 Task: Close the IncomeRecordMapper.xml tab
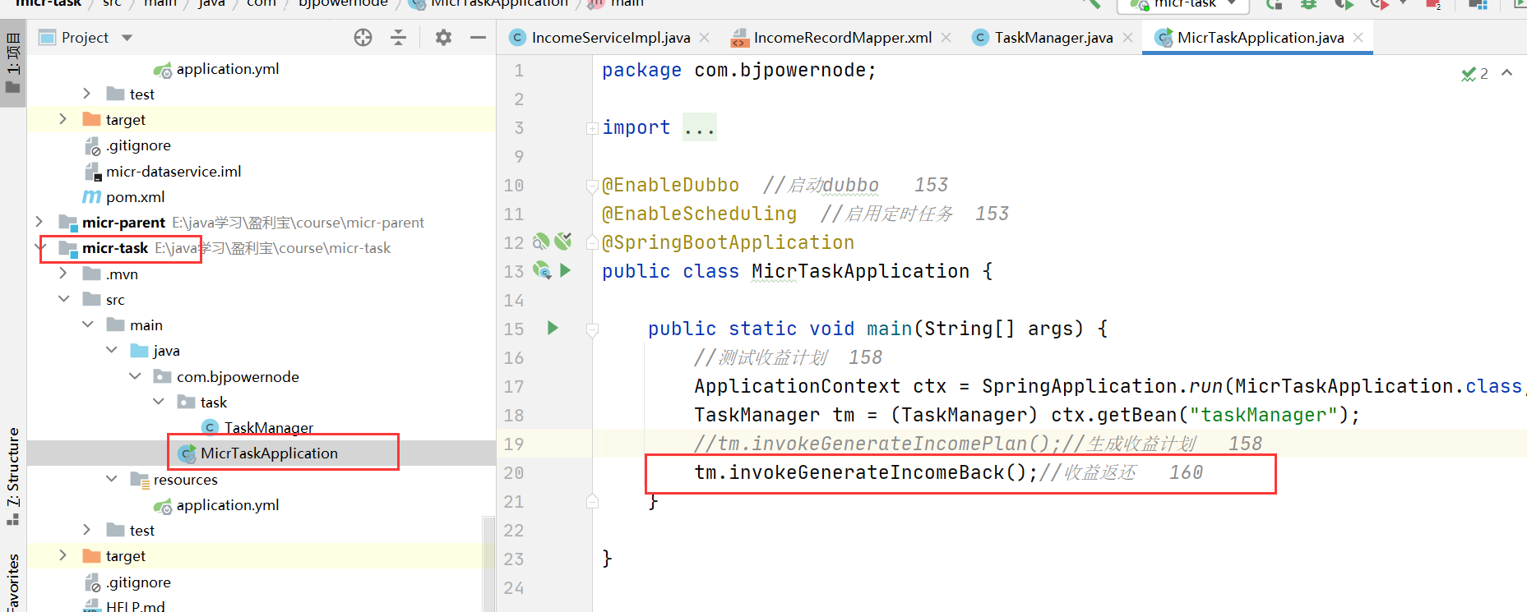coord(946,38)
